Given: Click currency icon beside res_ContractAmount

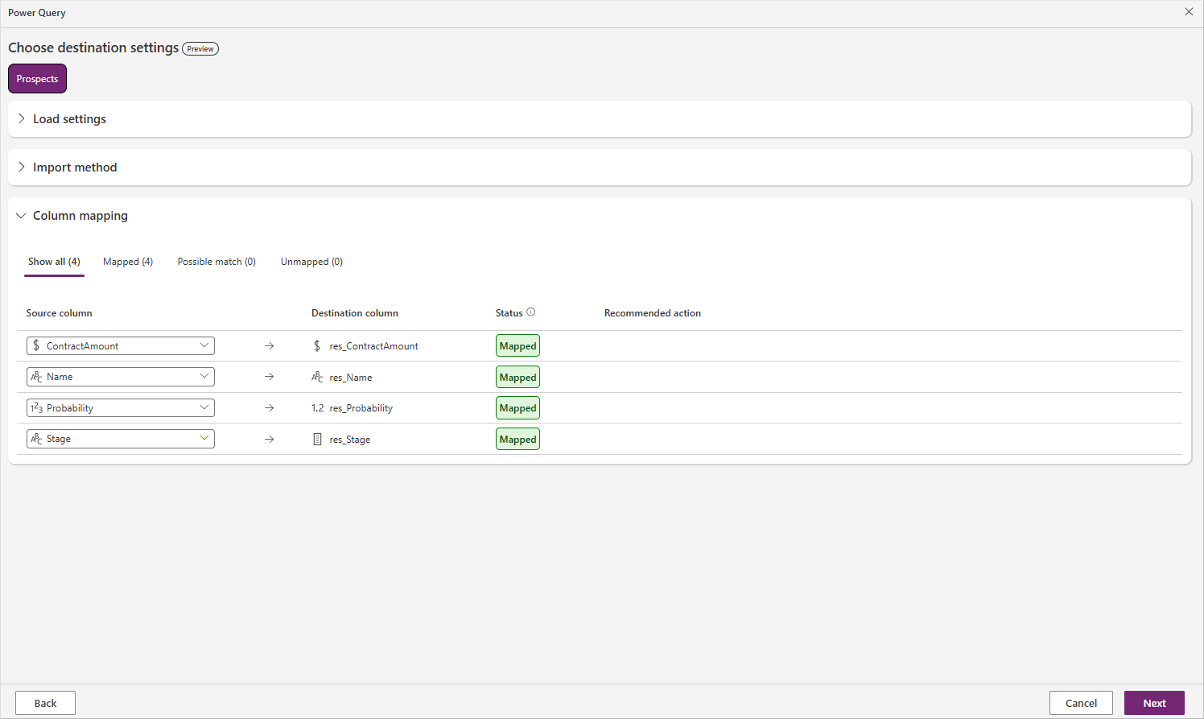Looking at the screenshot, I should tap(317, 346).
